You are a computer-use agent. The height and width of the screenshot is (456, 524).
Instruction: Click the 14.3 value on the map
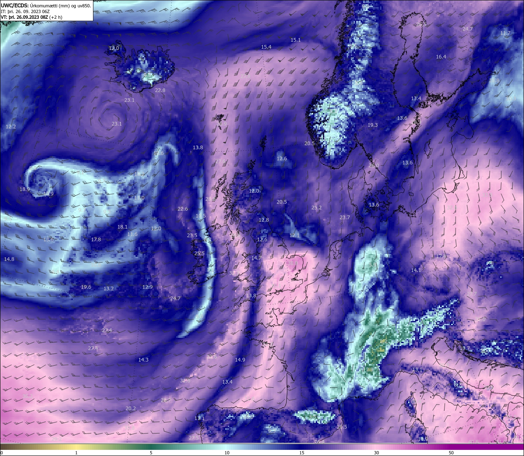pyautogui.click(x=143, y=360)
